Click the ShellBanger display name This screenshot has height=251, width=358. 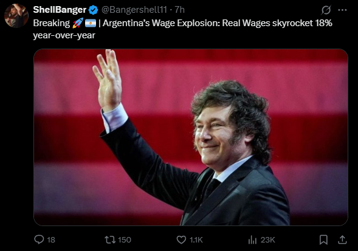[60, 10]
